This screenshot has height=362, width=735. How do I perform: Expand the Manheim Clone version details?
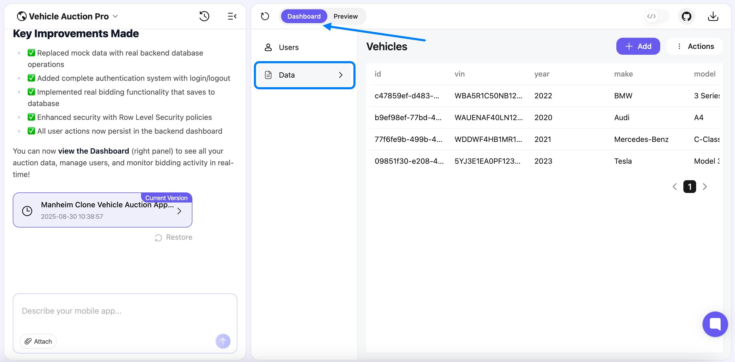click(x=179, y=211)
